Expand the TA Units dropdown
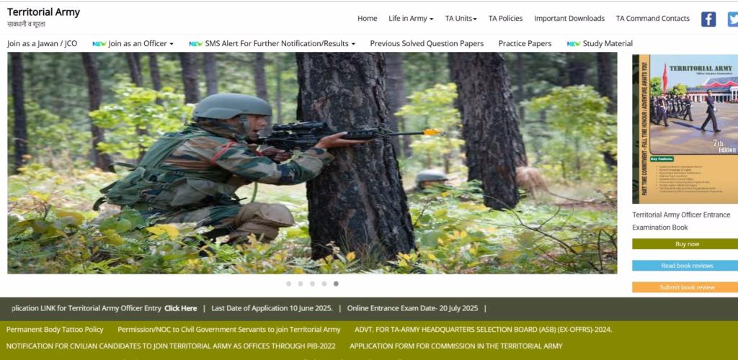The height and width of the screenshot is (360, 738). 461,18
